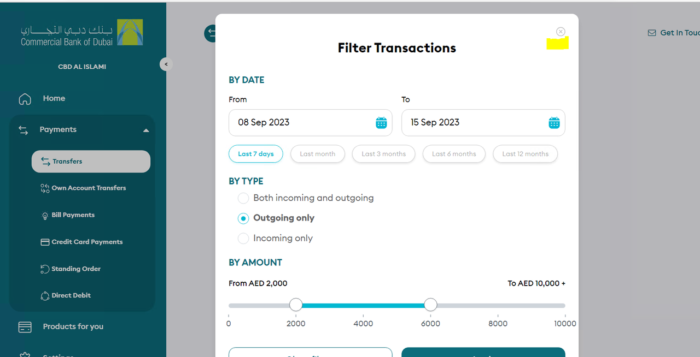Close the Filter Transactions dialog
This screenshot has height=357, width=700.
(561, 32)
